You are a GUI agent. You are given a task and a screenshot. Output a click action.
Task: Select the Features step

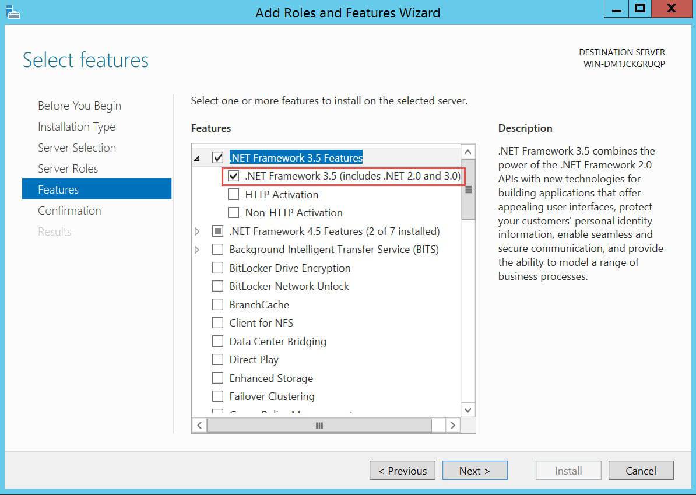click(97, 189)
